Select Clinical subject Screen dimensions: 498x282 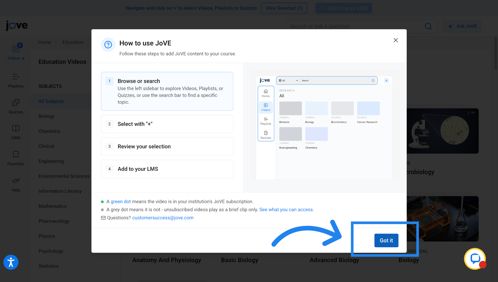(46, 146)
